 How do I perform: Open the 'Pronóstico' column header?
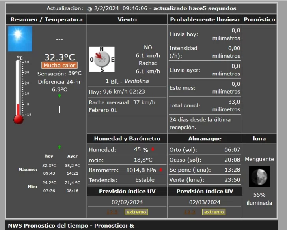pos(259,19)
